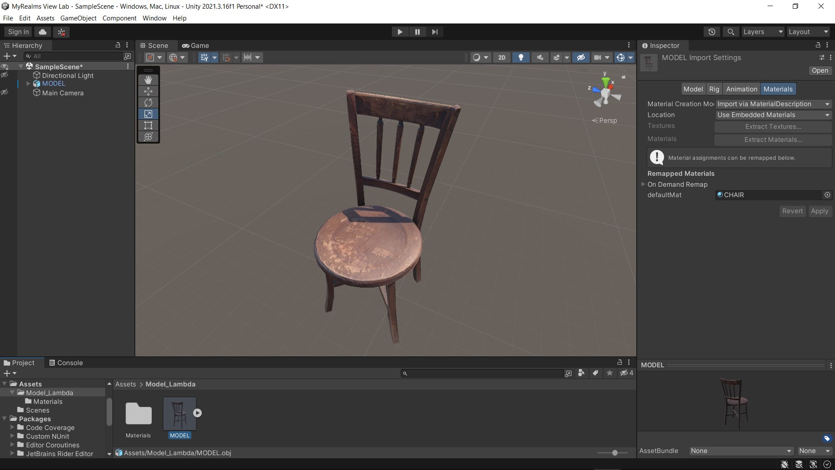Click the object picker beside CHAIR material
The image size is (835, 470).
tap(827, 195)
